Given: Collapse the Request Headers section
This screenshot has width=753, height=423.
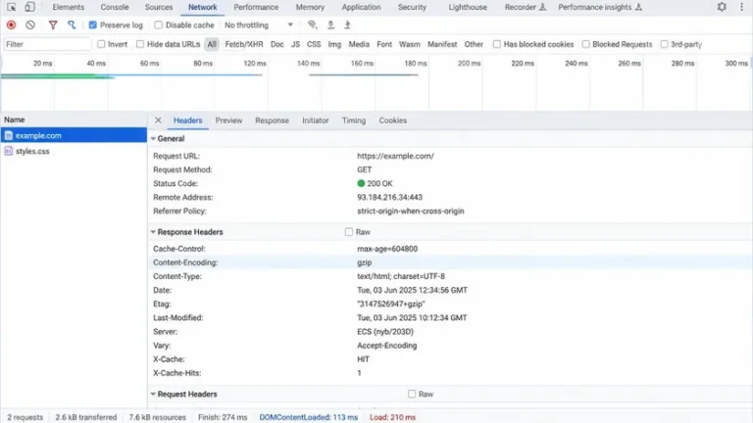Looking at the screenshot, I should [153, 394].
